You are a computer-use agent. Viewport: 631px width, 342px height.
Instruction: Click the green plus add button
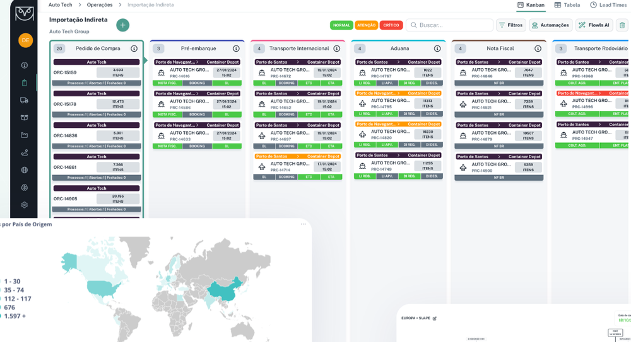123,25
